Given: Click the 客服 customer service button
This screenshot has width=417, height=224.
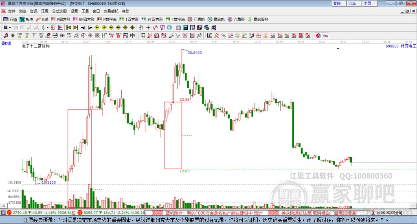Looking at the screenshot, I should pos(339,3).
